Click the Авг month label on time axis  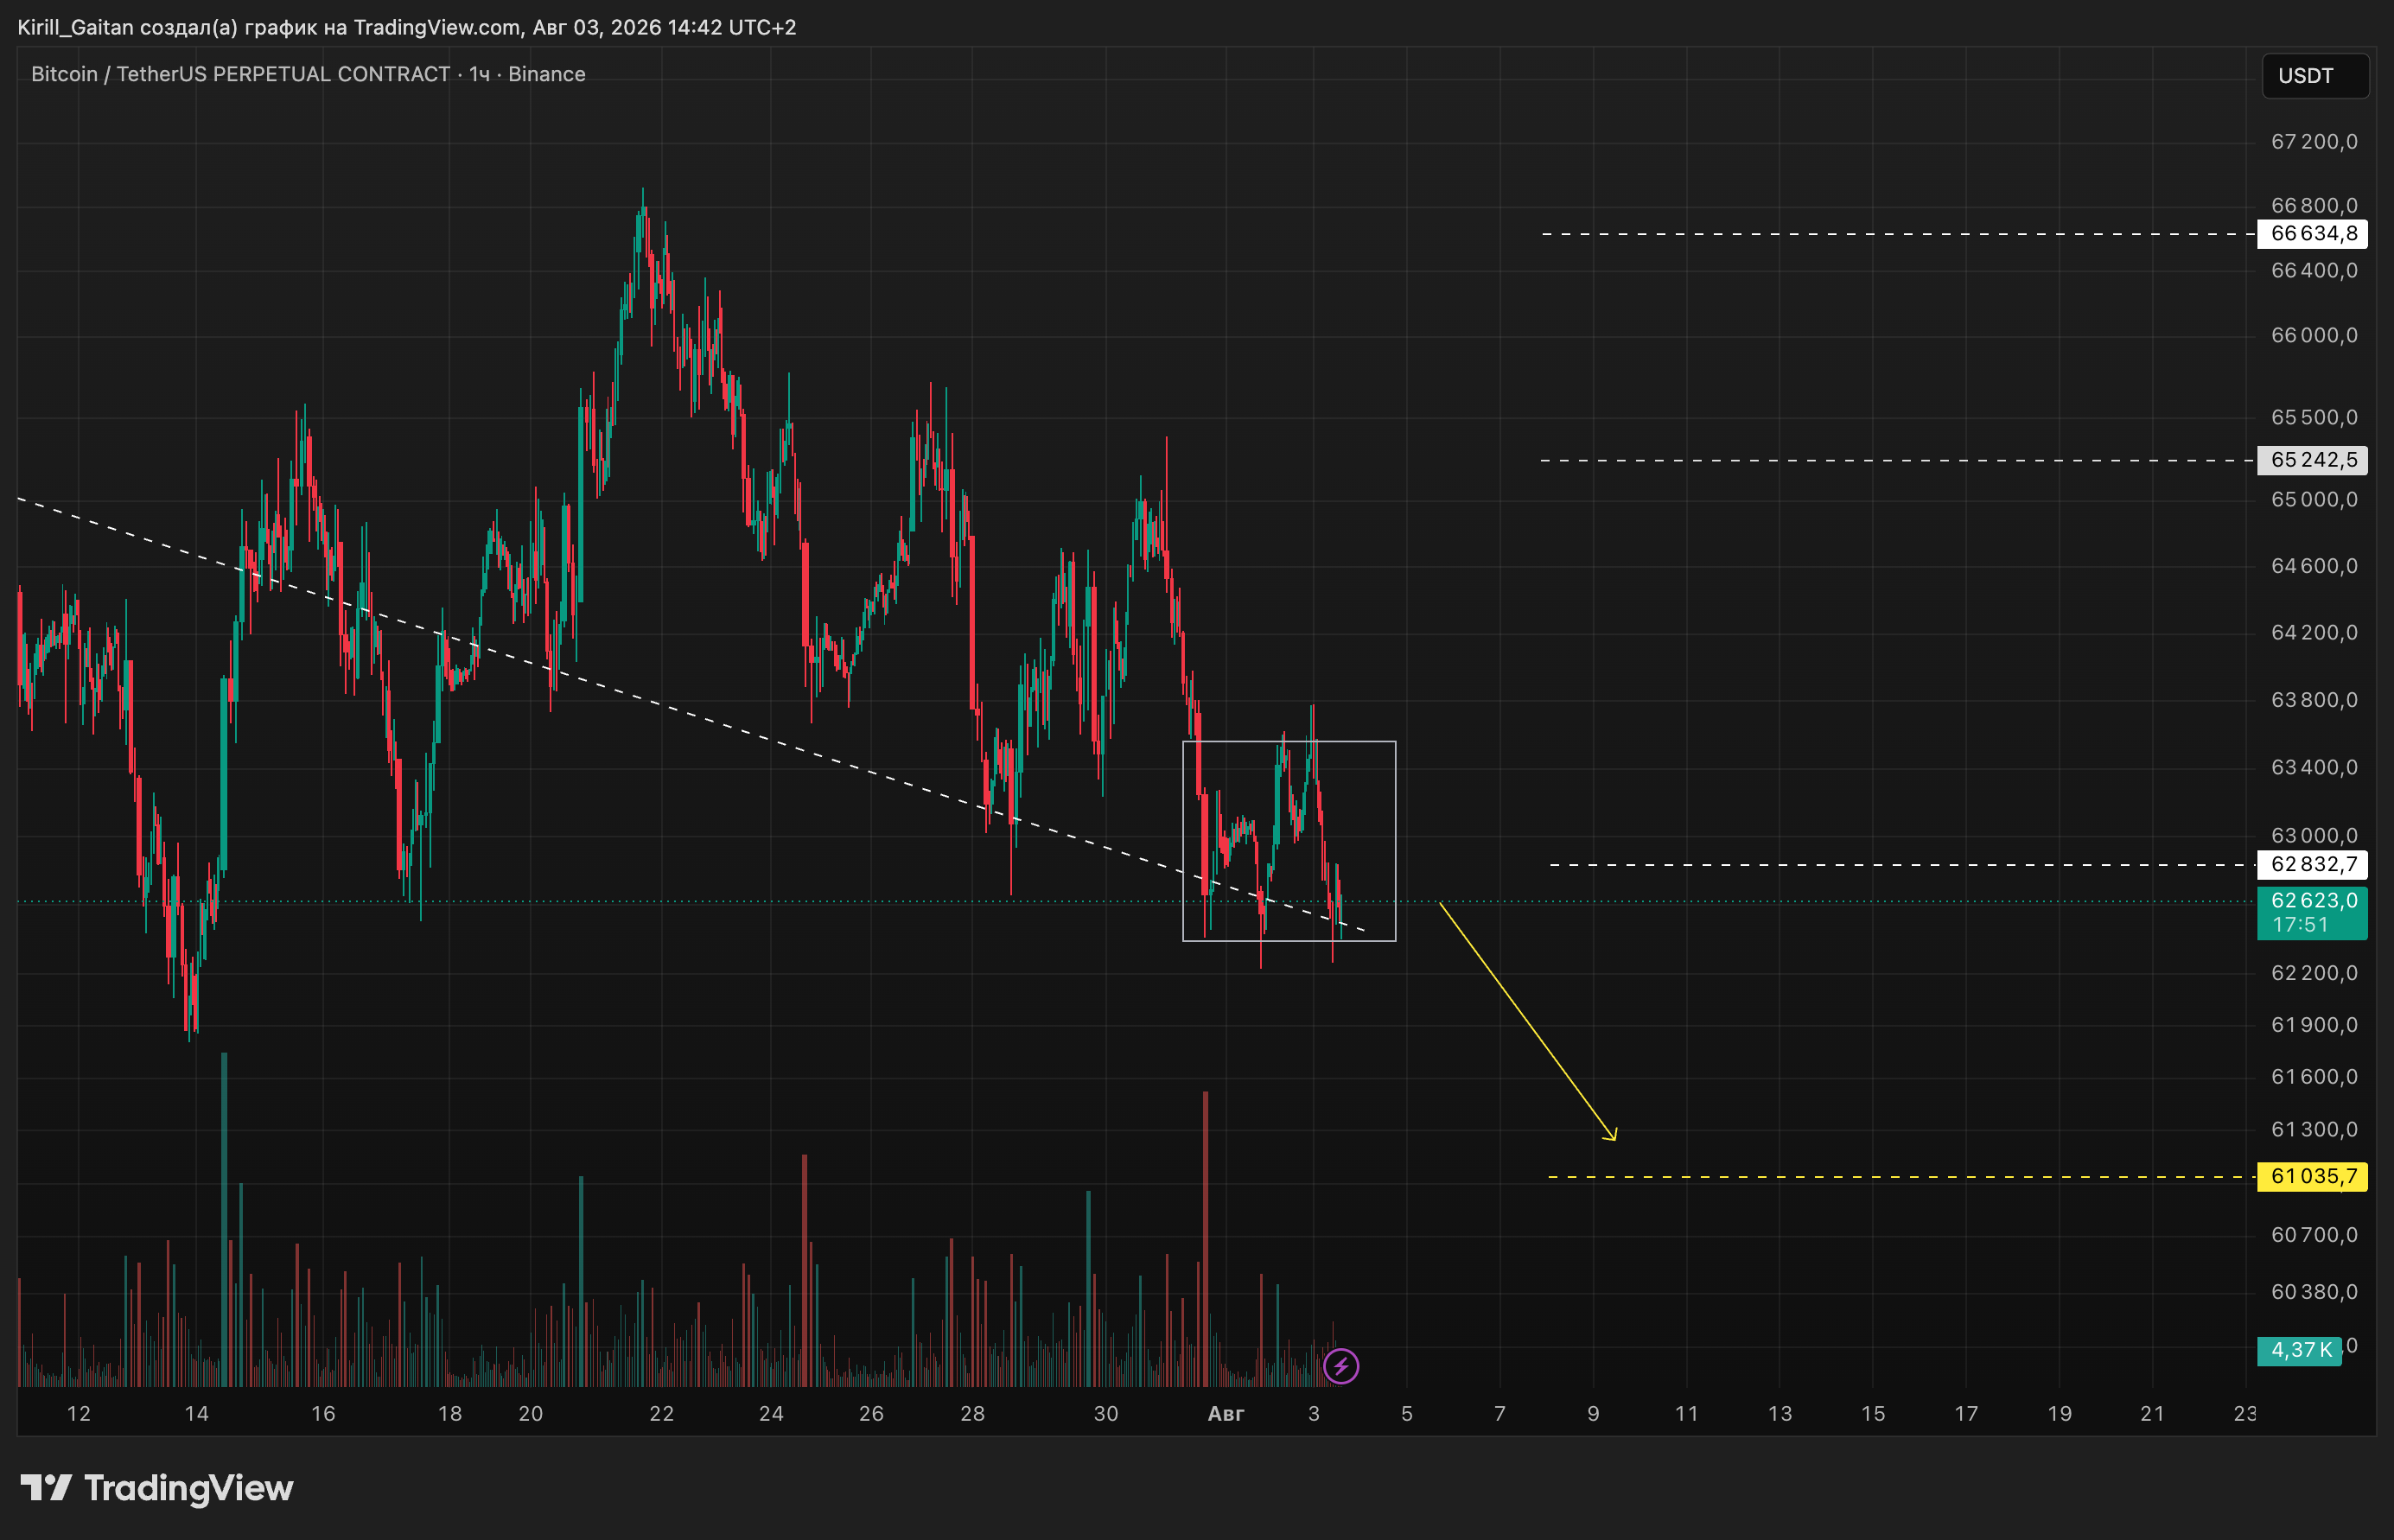(1226, 1414)
